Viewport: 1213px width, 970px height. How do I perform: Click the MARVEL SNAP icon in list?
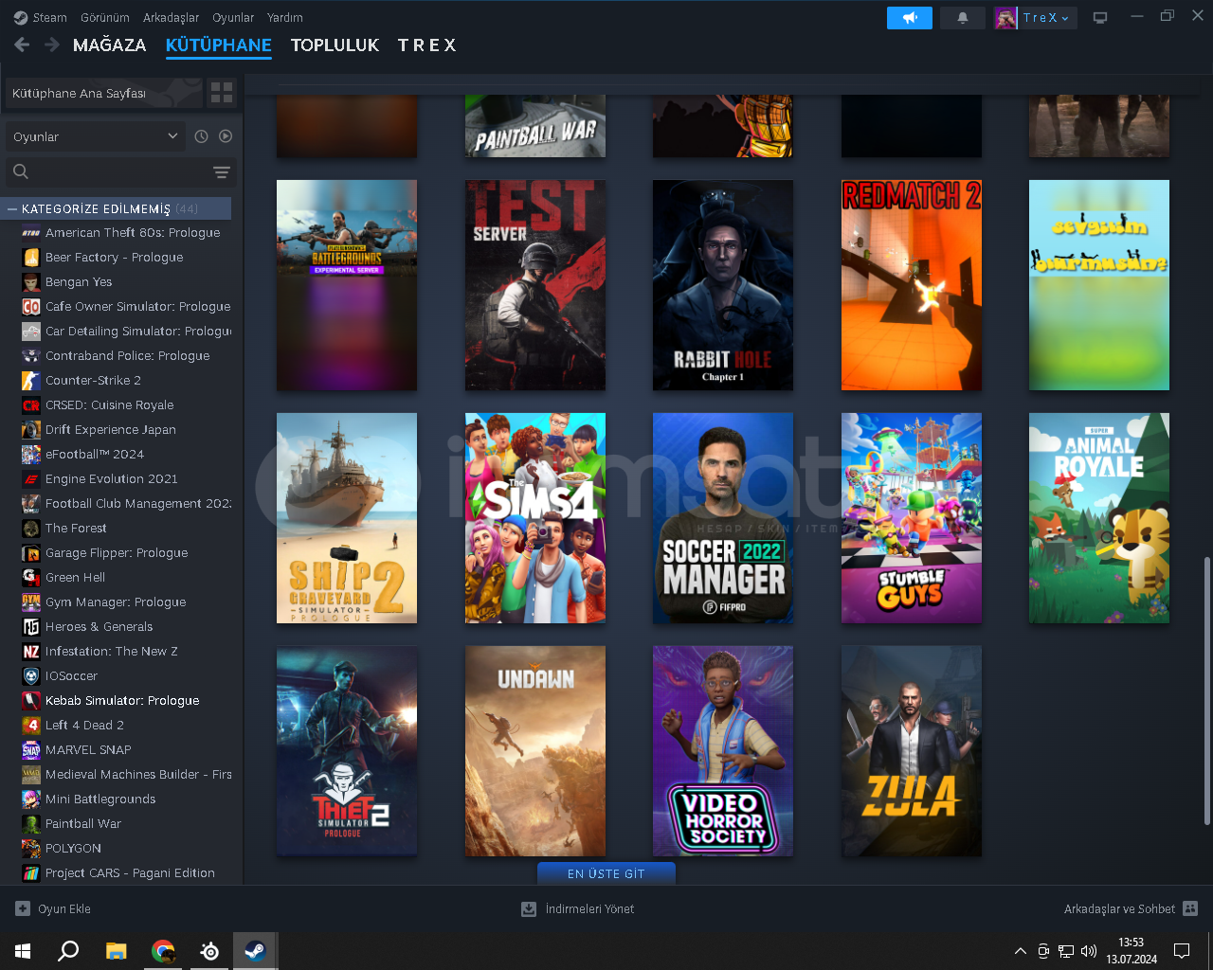point(31,749)
